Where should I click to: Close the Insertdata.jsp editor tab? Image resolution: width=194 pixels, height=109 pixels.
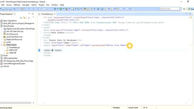(x=55, y=14)
